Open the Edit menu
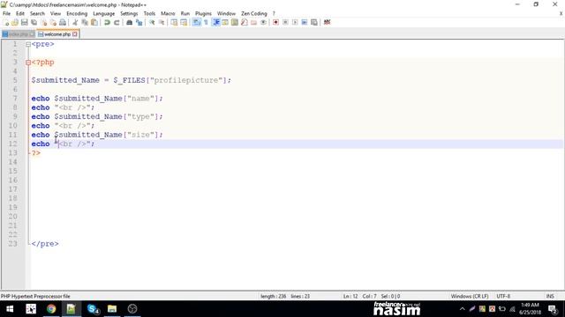Image resolution: width=565 pixels, height=317 pixels. click(x=20, y=13)
